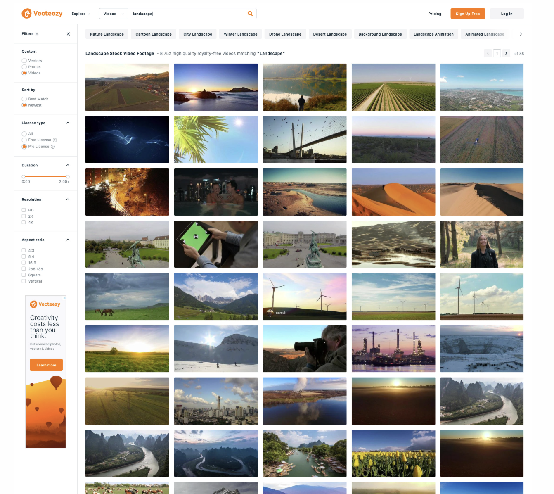
Task: Click the Filters list icon
Action: click(37, 34)
